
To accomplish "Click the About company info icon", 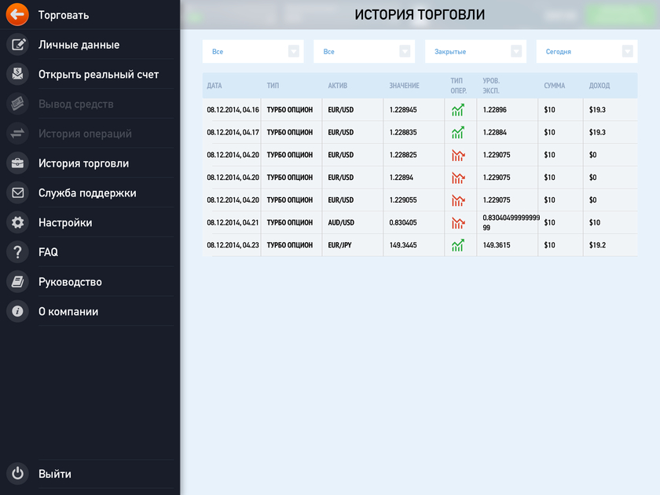I will [17, 311].
